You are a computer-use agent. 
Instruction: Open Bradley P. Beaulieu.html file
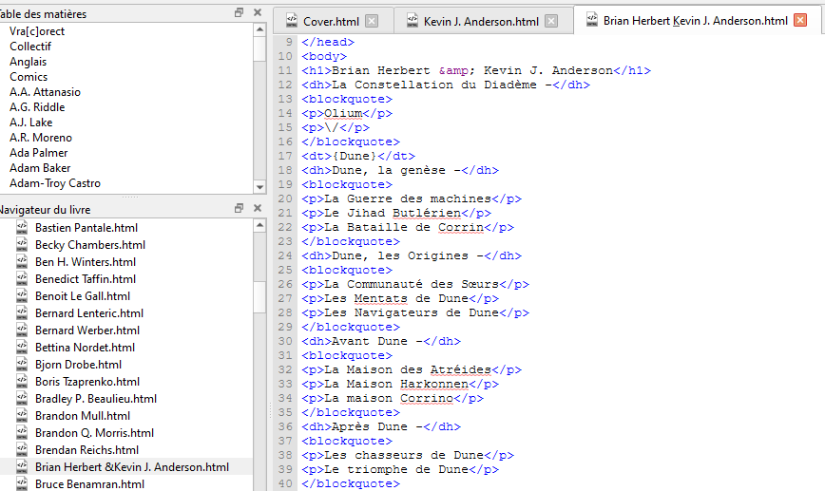tap(96, 399)
